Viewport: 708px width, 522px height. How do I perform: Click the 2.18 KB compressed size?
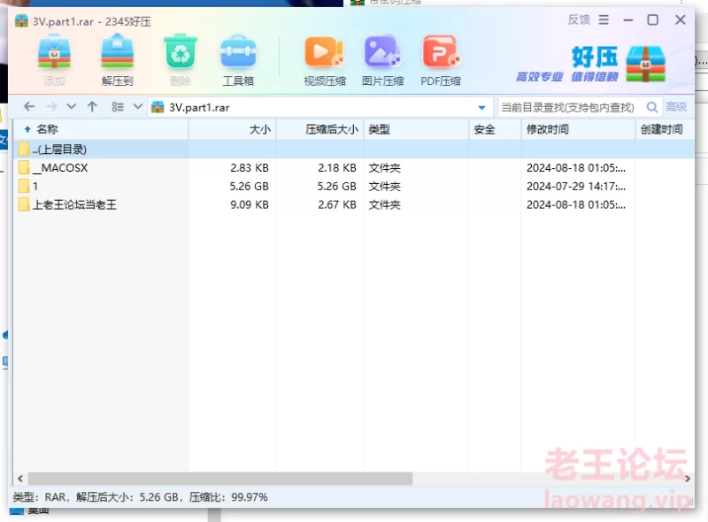click(337, 167)
